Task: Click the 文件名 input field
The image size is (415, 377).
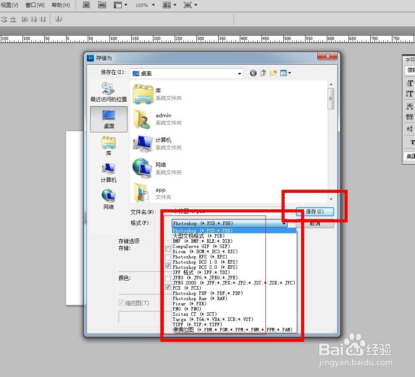Action: coord(229,212)
